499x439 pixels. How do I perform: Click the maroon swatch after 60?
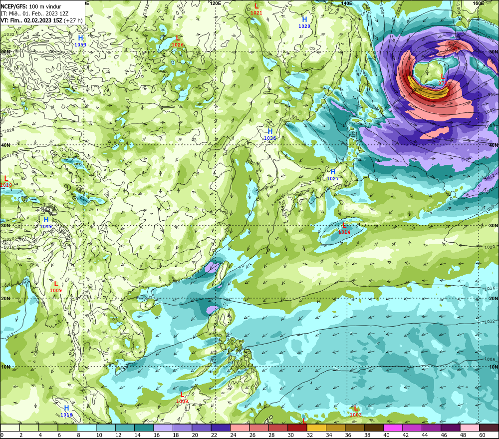click(489, 428)
